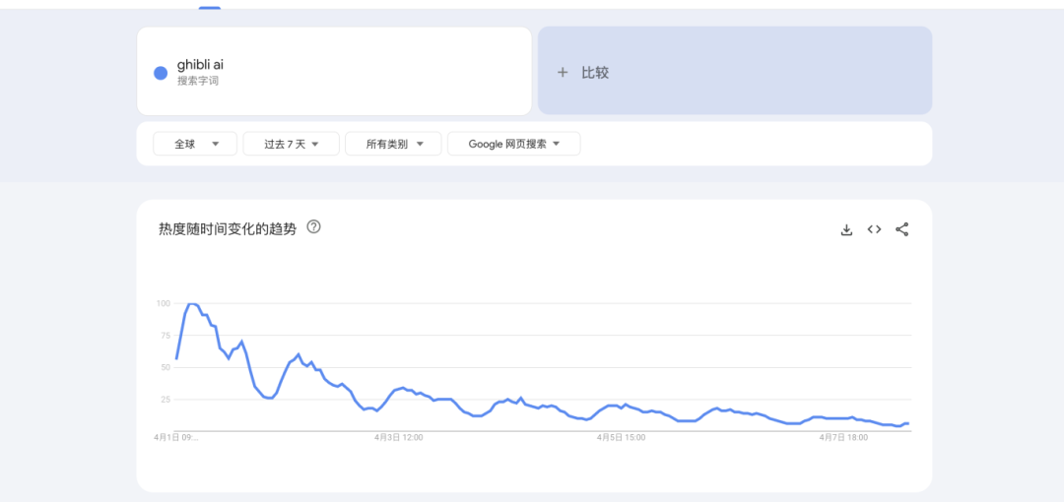Open help tooltip beside 热度随时间变化的趋势
The image size is (1064, 502).
pyautogui.click(x=314, y=227)
